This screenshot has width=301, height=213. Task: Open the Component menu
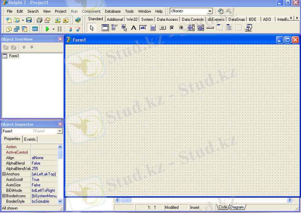point(91,11)
